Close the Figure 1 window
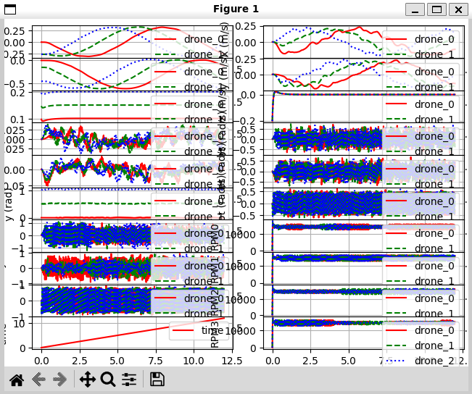 [458, 9]
